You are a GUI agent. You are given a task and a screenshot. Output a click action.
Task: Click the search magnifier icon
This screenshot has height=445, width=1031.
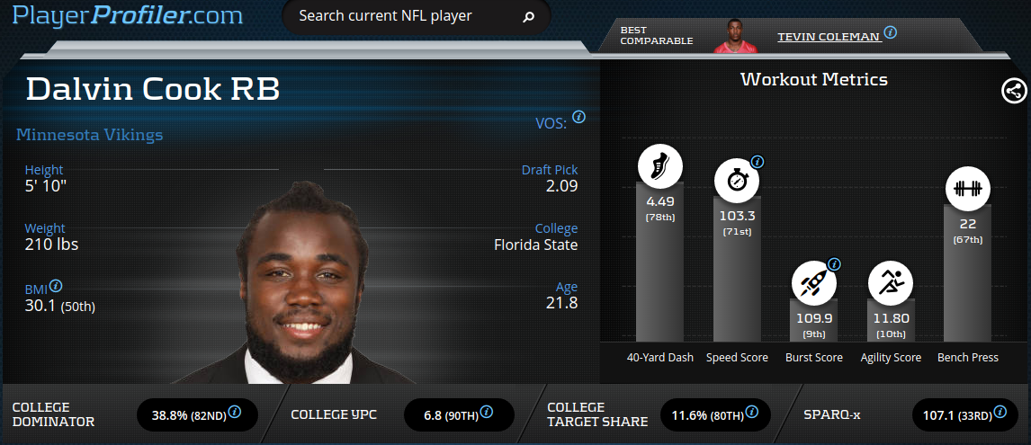(528, 17)
